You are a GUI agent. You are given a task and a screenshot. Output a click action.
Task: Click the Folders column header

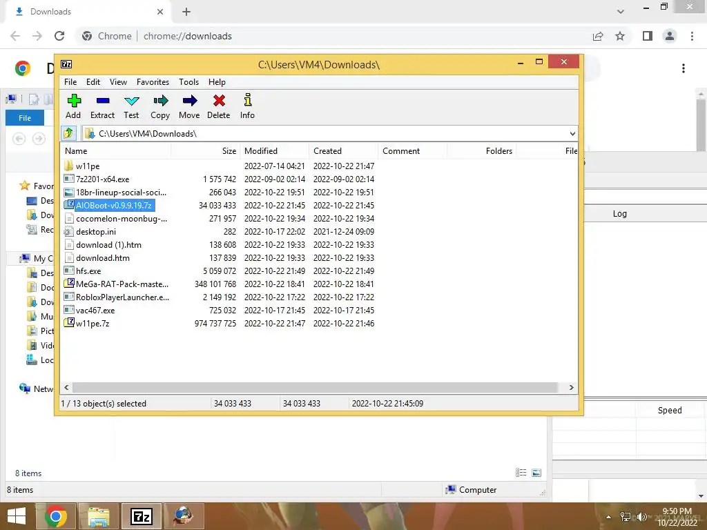(x=481, y=151)
